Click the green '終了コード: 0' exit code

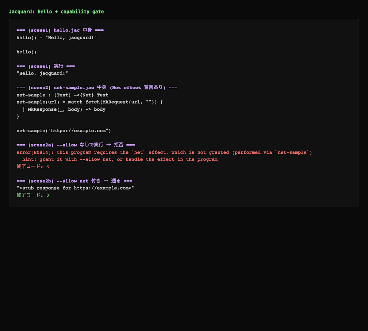click(33, 195)
